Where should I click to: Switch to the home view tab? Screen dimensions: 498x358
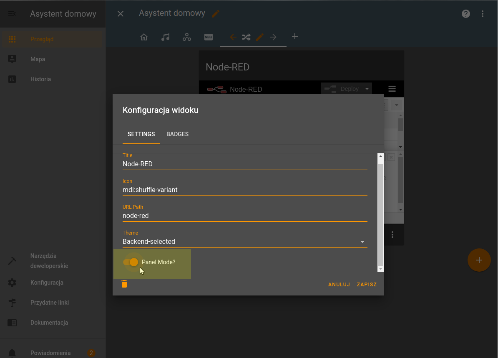pyautogui.click(x=144, y=37)
